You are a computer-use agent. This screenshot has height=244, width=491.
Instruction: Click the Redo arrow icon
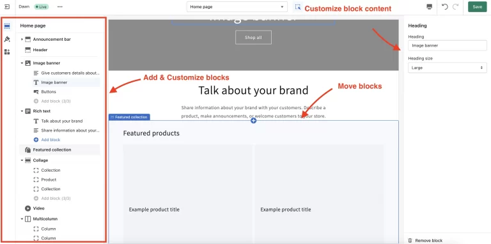click(x=456, y=6)
